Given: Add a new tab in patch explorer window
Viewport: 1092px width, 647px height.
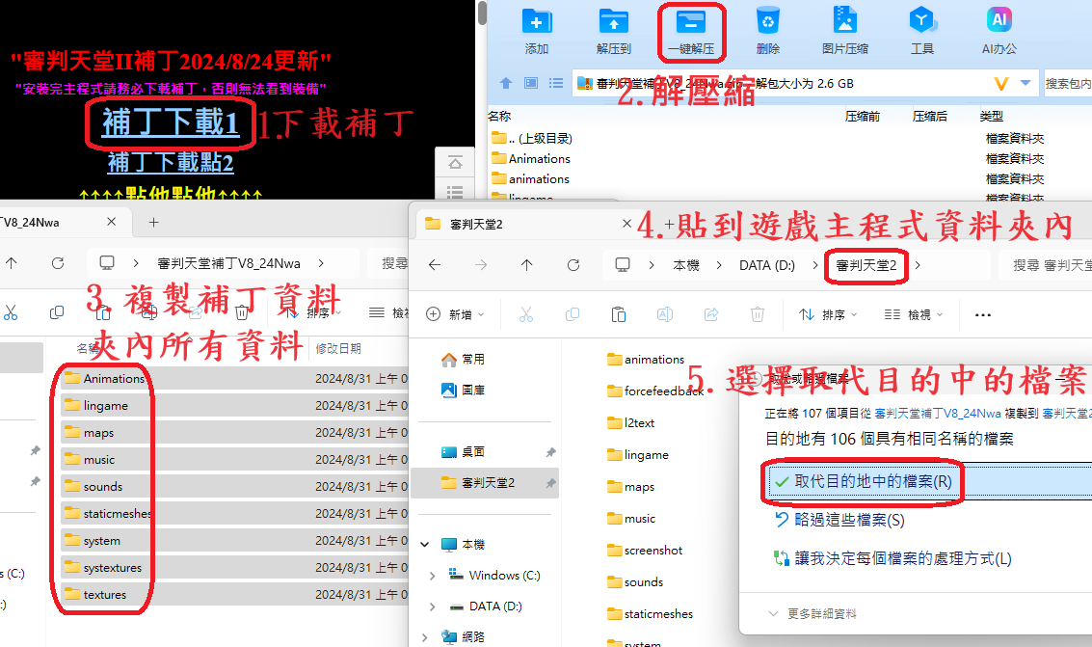Looking at the screenshot, I should (154, 222).
